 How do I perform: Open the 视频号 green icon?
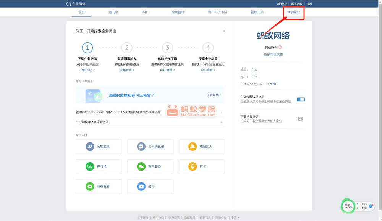[90, 166]
